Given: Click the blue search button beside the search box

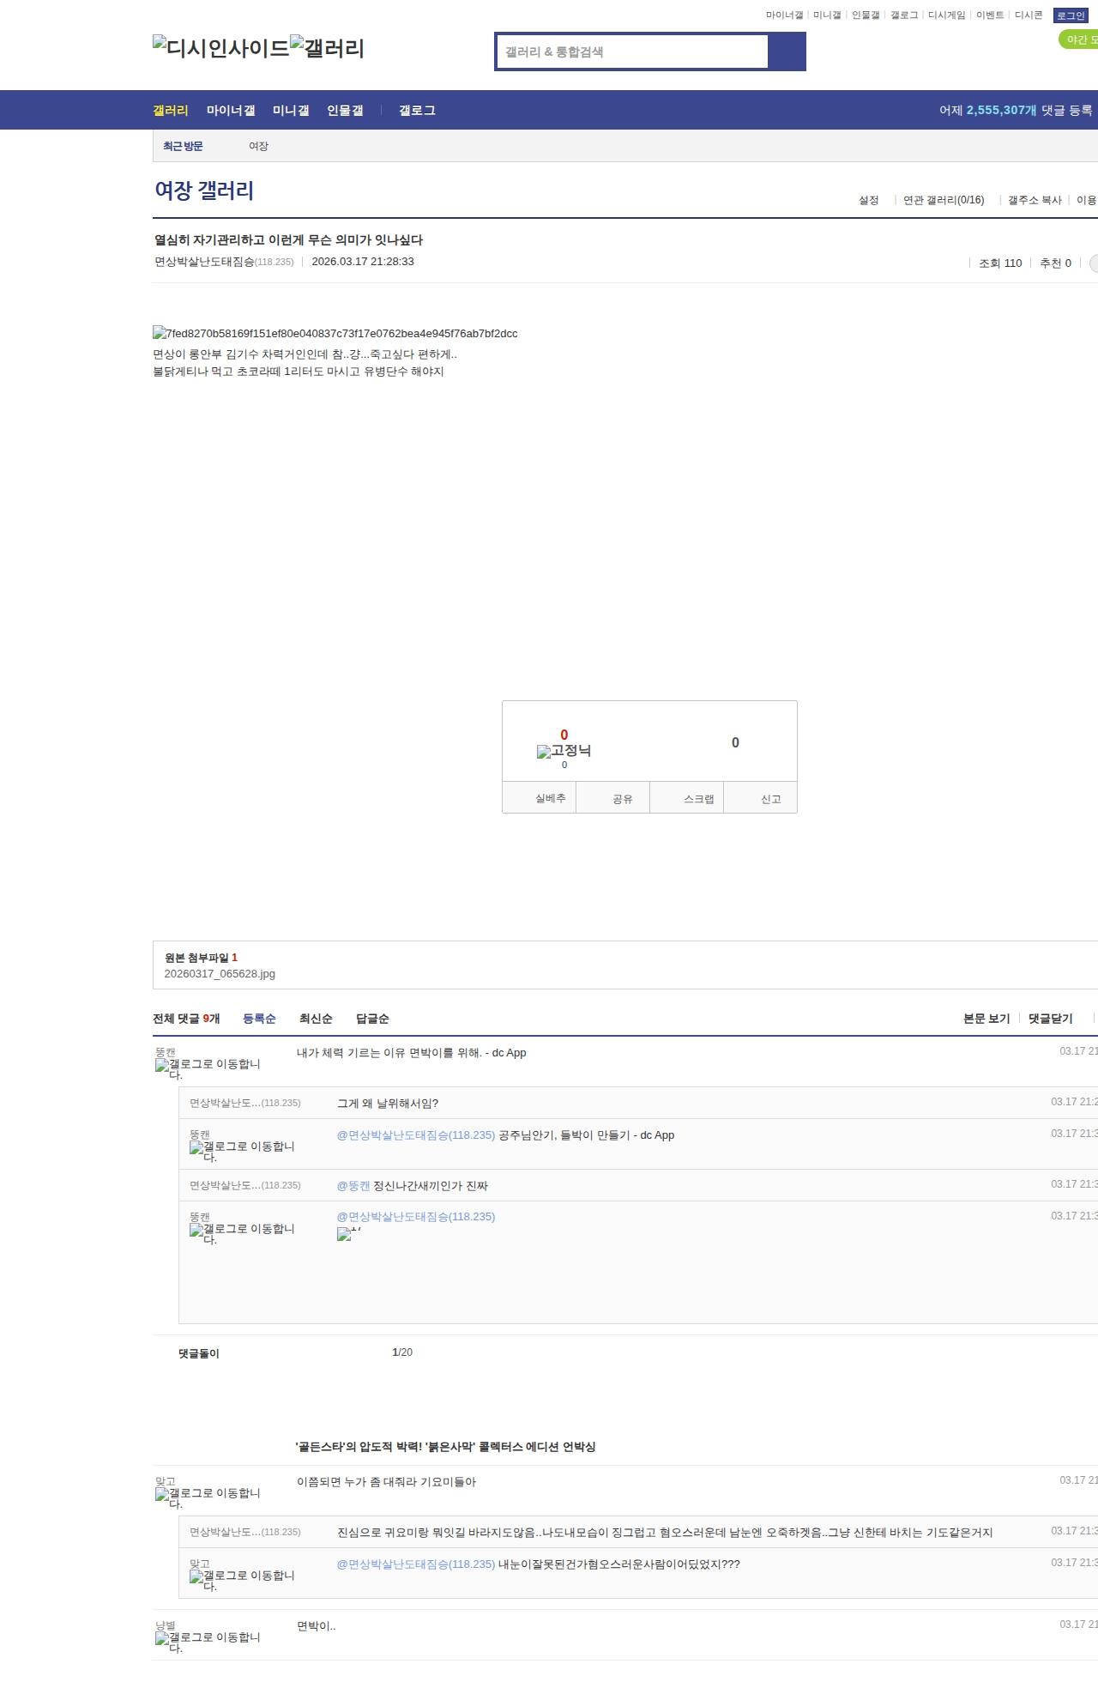Looking at the screenshot, I should coord(787,51).
